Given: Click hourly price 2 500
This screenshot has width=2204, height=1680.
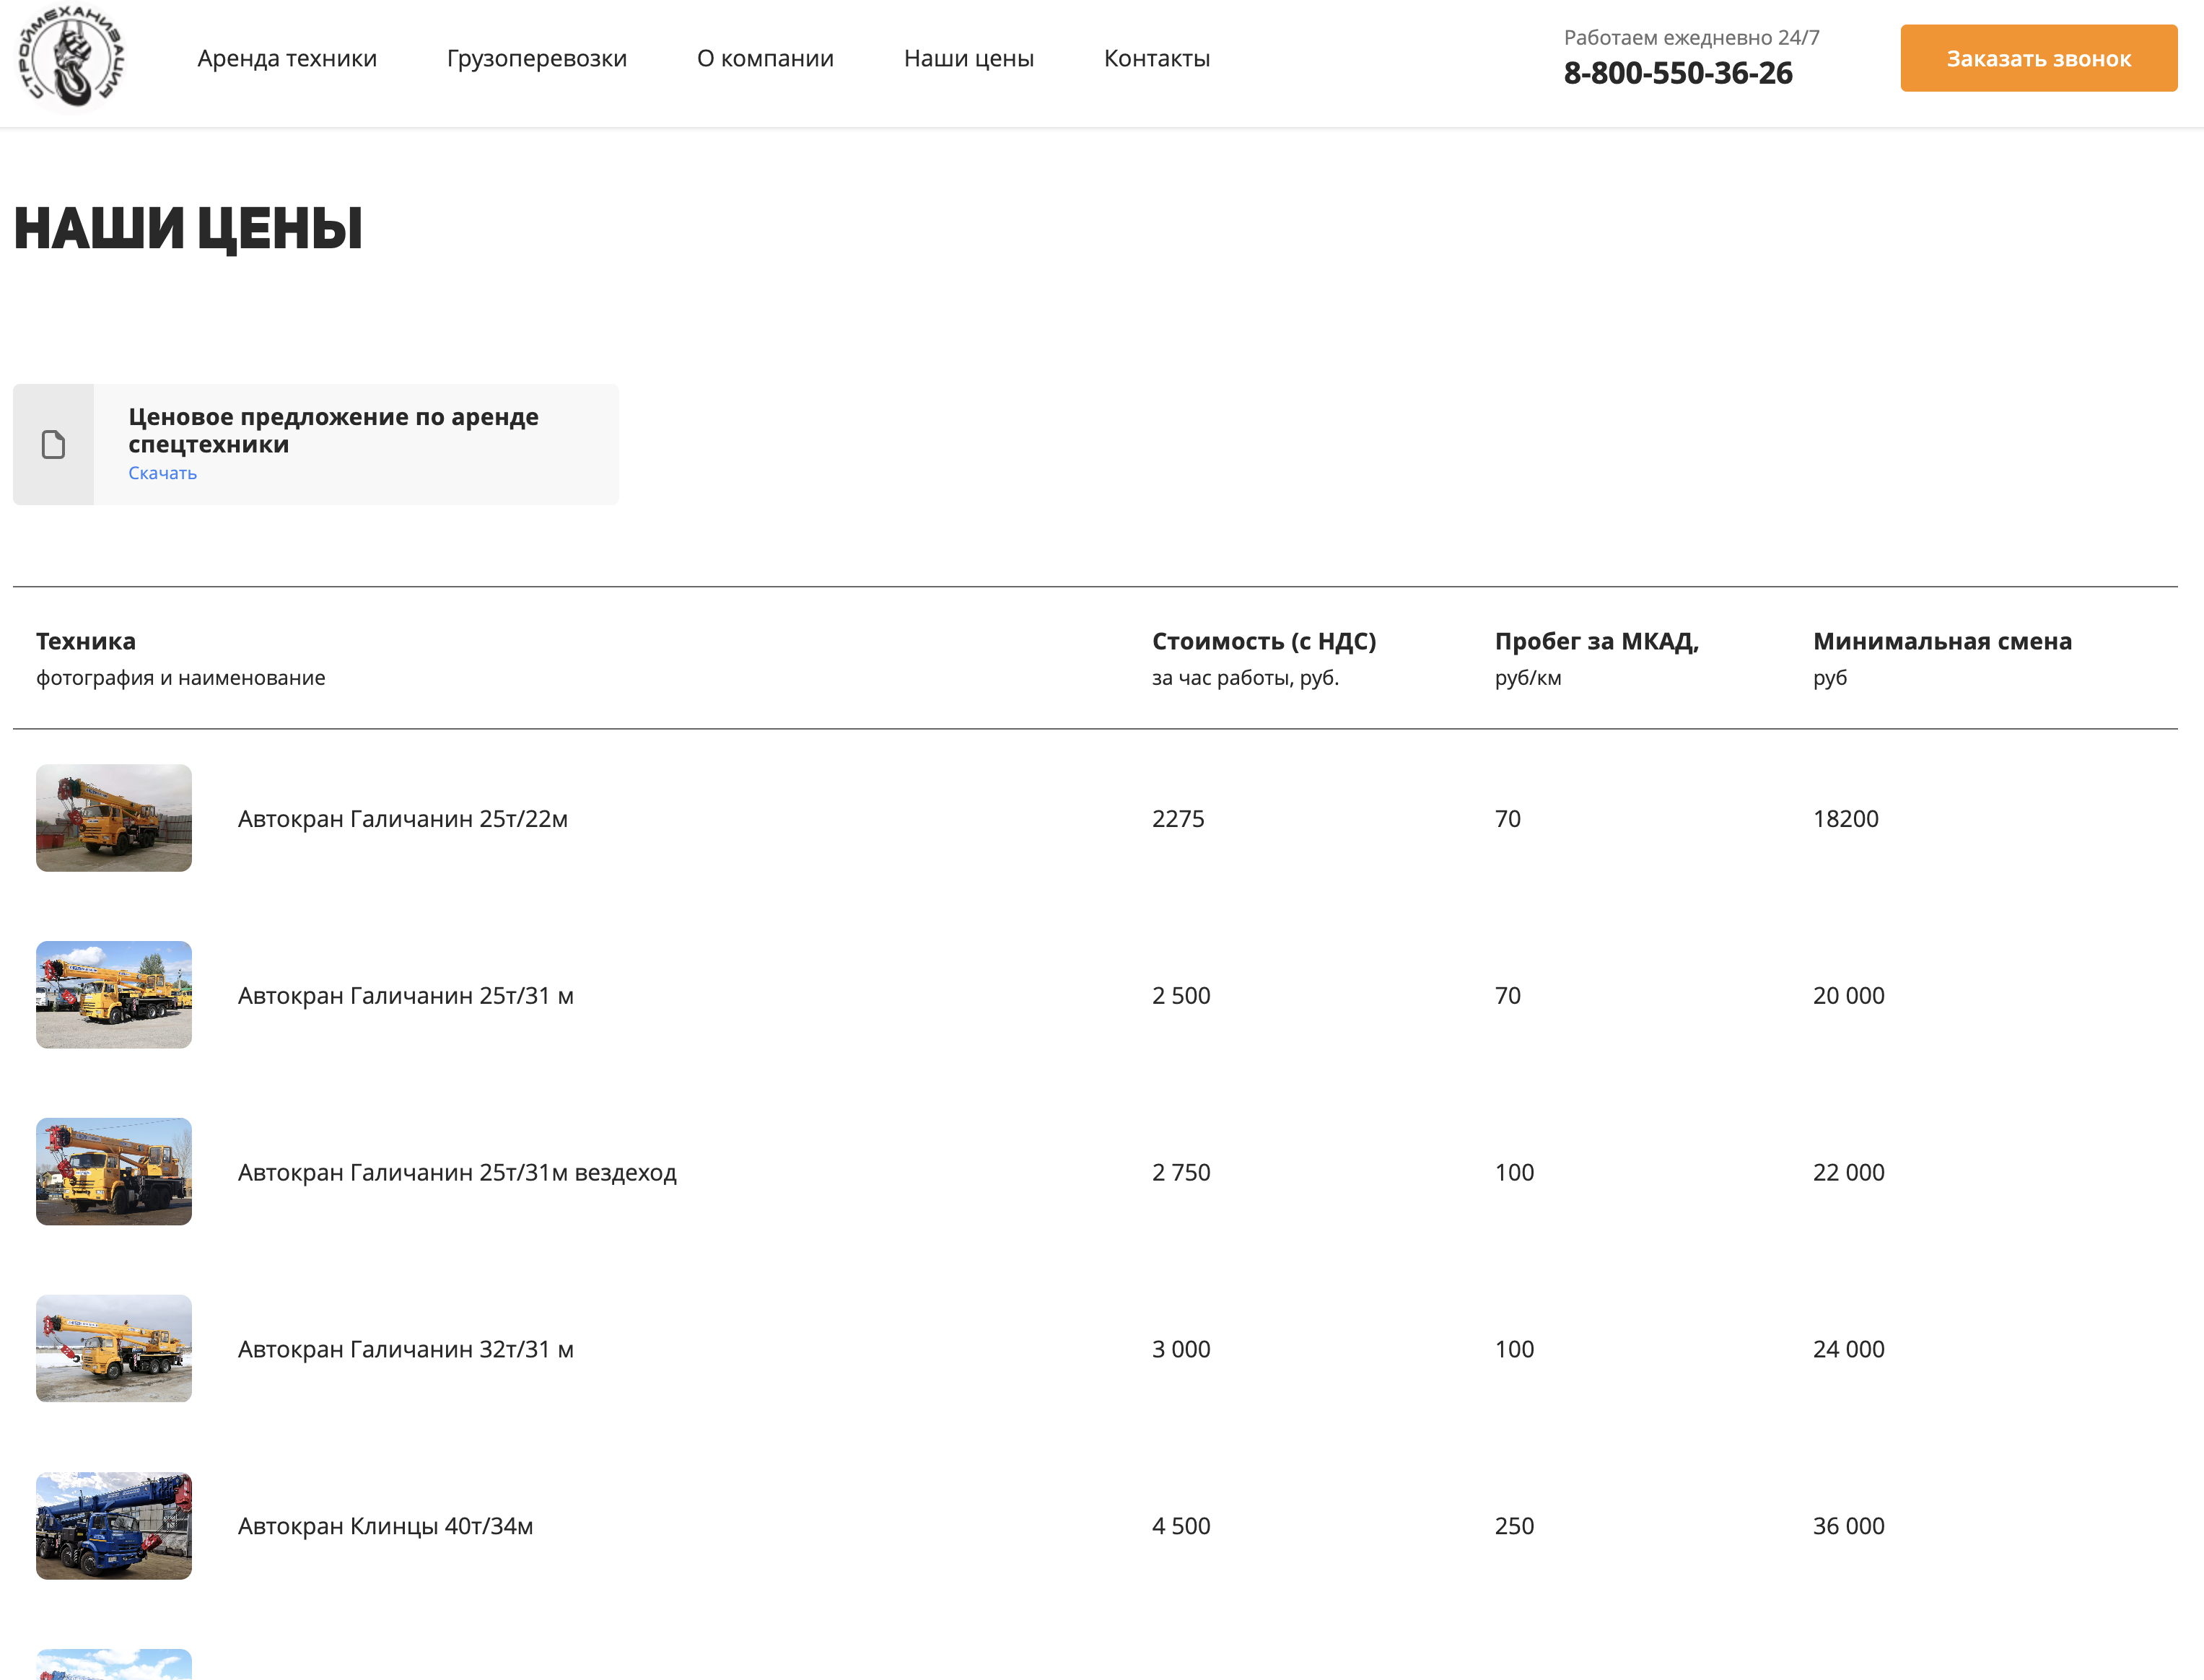Looking at the screenshot, I should click(x=1181, y=996).
